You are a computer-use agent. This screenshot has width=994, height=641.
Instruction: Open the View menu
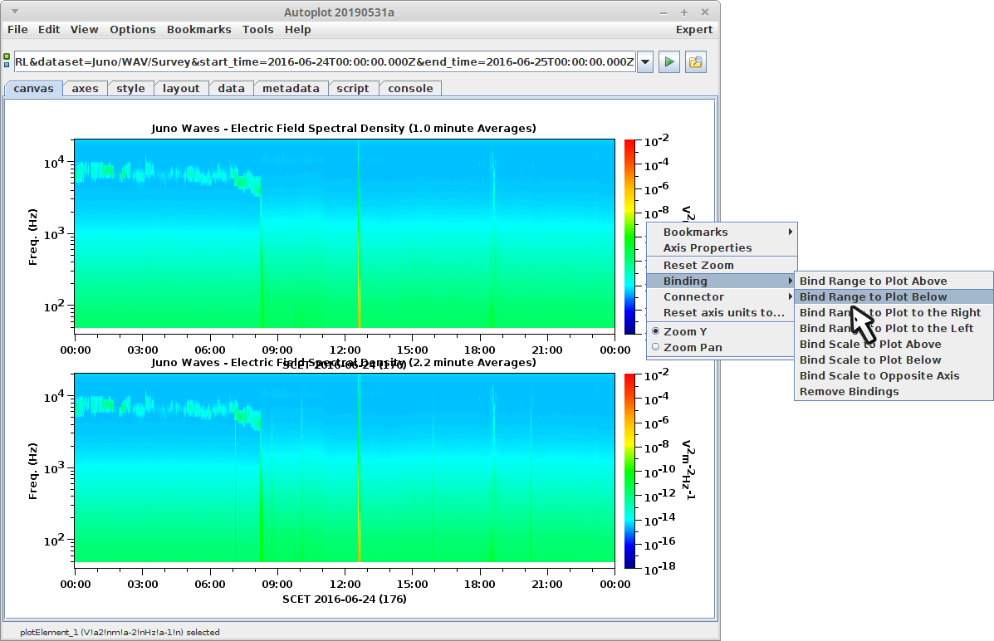coord(85,29)
